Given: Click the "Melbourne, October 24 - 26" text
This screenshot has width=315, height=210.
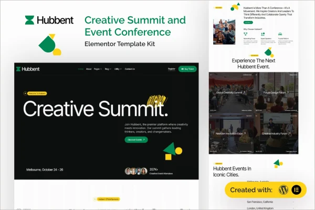Looking at the screenshot, I should (45, 170).
